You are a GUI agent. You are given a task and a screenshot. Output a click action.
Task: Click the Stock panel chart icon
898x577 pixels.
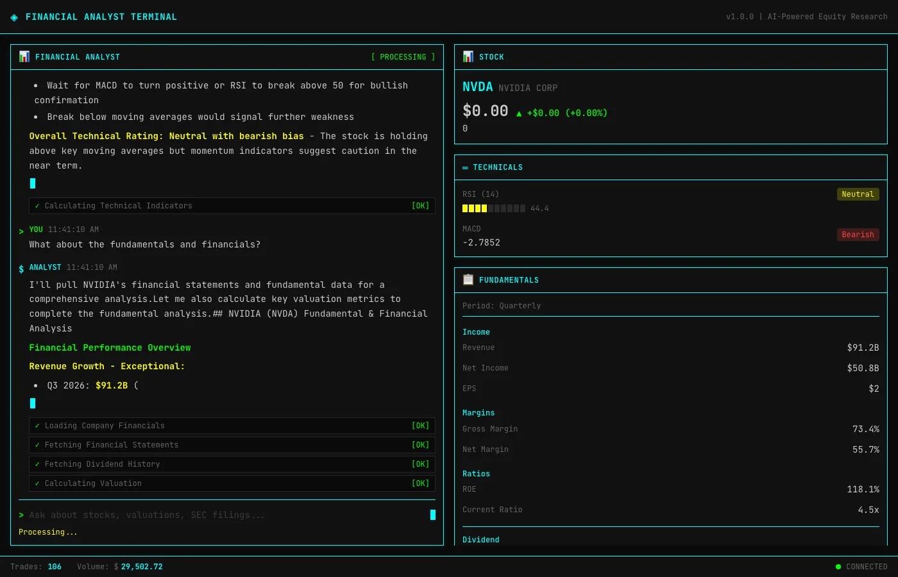468,57
